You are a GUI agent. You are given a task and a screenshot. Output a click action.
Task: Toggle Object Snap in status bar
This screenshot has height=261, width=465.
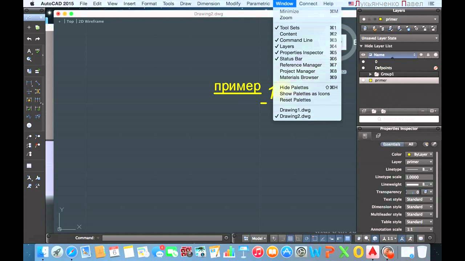click(x=315, y=238)
